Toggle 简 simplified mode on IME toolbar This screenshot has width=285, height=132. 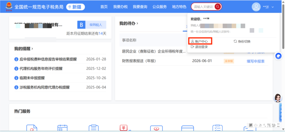pyautogui.click(x=269, y=125)
